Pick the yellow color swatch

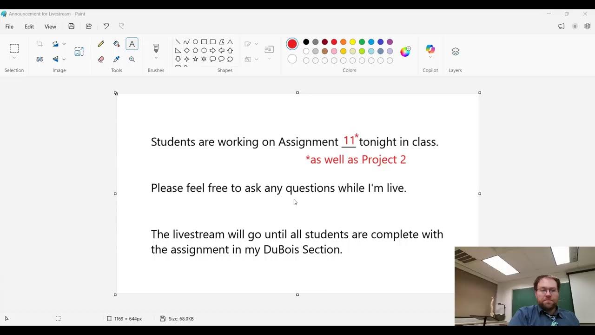coord(352,42)
